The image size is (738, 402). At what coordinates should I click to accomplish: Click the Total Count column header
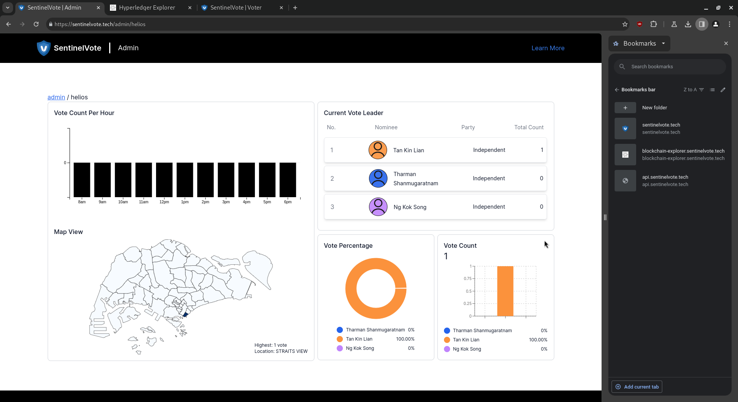tap(529, 127)
